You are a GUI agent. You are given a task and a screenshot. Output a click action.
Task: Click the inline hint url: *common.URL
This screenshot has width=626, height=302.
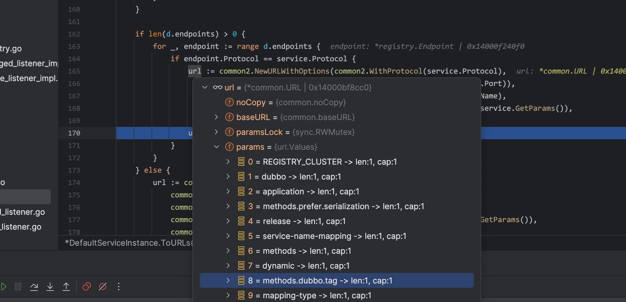551,71
